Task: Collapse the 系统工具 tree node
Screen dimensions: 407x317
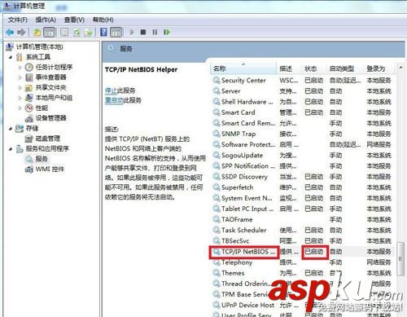Action: [11, 57]
